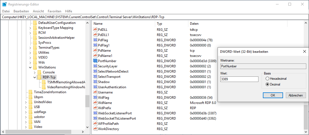Click the PdDLL string value icon
309x135 pixels.
95,30
